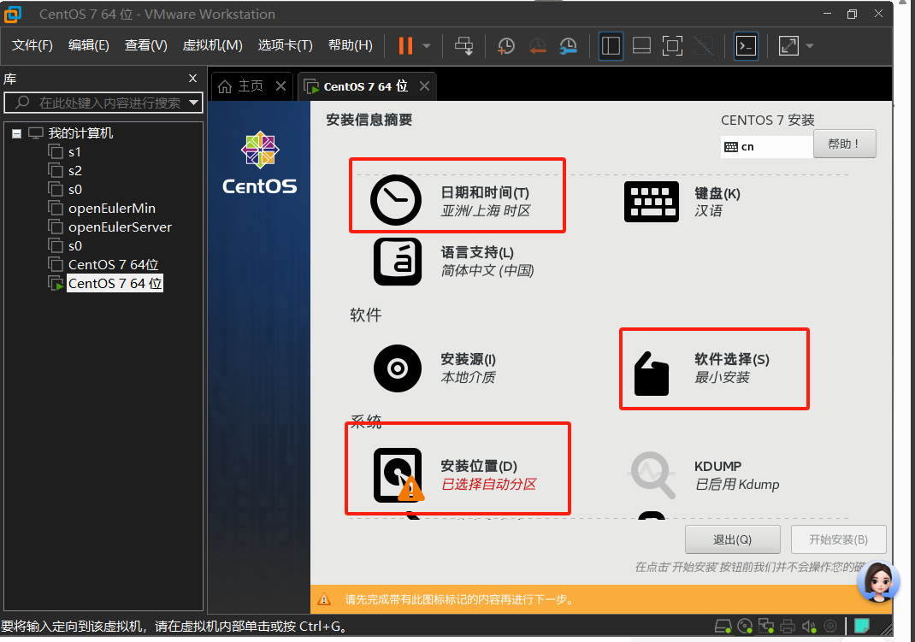Click the avatar assistant floating icon

tap(878, 582)
